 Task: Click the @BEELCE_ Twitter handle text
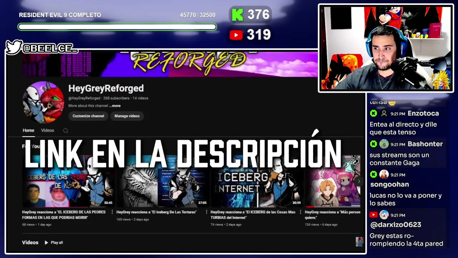pos(50,48)
